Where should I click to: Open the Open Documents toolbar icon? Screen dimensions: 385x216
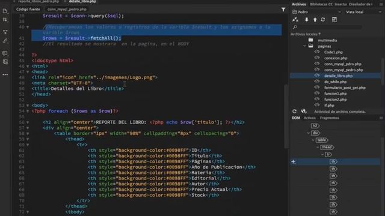pyautogui.click(x=5, y=11)
